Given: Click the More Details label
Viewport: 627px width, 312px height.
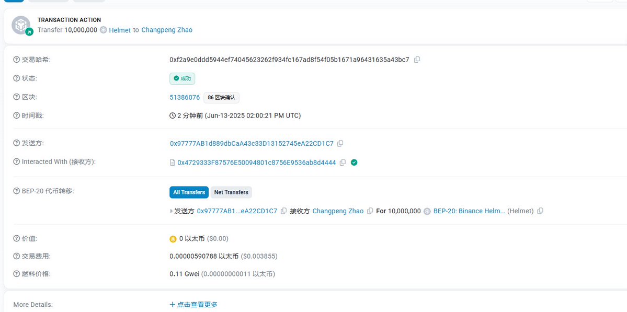Looking at the screenshot, I should tap(33, 304).
